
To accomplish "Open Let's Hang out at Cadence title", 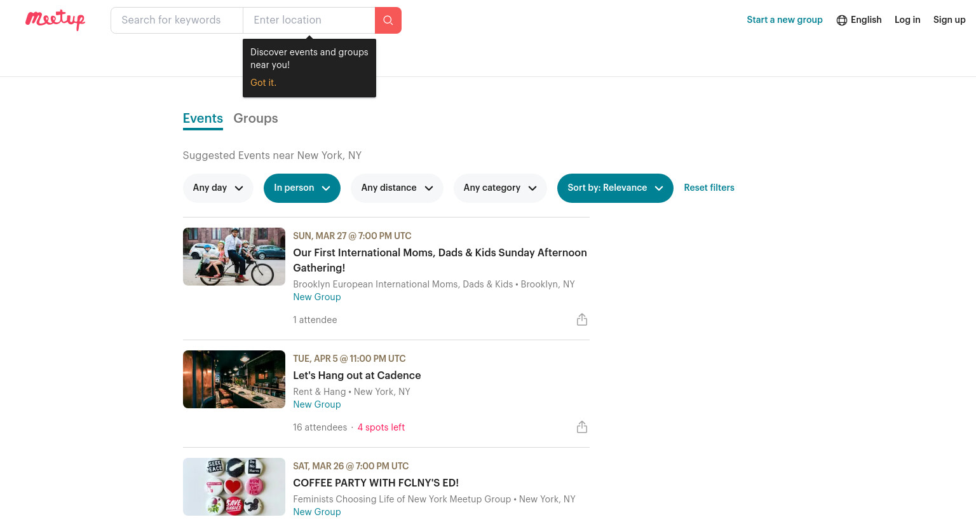I will 357,375.
